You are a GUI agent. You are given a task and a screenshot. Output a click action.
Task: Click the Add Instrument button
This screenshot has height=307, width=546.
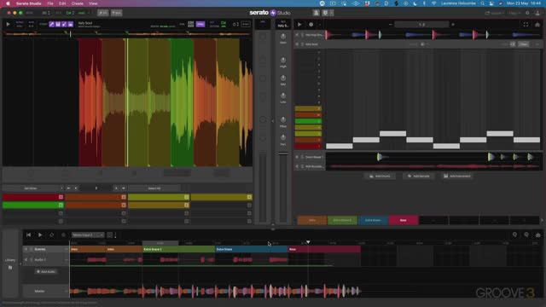click(457, 177)
